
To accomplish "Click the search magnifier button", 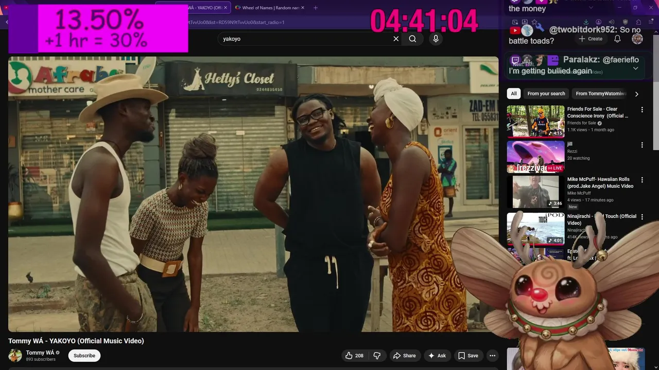I will click(x=412, y=39).
